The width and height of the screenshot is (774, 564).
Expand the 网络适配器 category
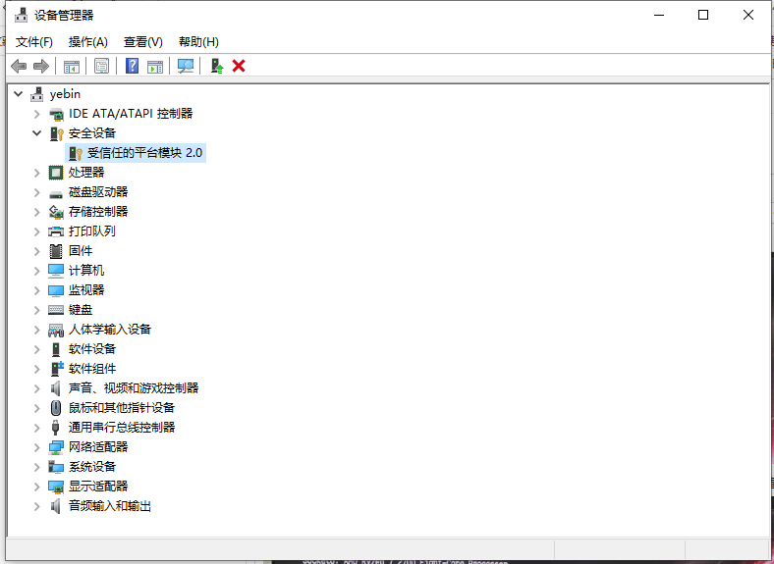coord(36,447)
